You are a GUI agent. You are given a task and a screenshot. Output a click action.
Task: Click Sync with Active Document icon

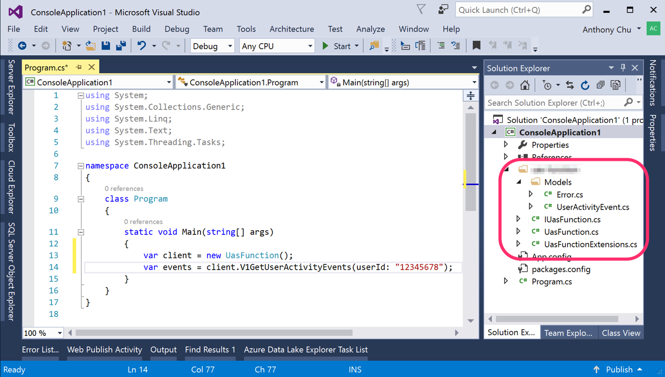tap(570, 85)
